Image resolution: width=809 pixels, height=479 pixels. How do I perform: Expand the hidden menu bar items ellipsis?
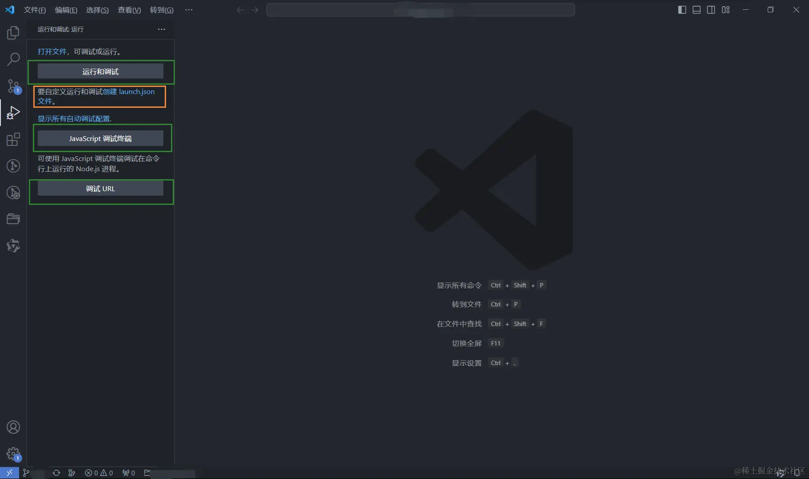pyautogui.click(x=189, y=10)
